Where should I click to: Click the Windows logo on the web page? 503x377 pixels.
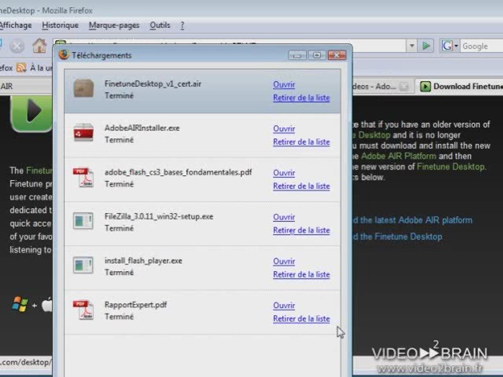19,305
